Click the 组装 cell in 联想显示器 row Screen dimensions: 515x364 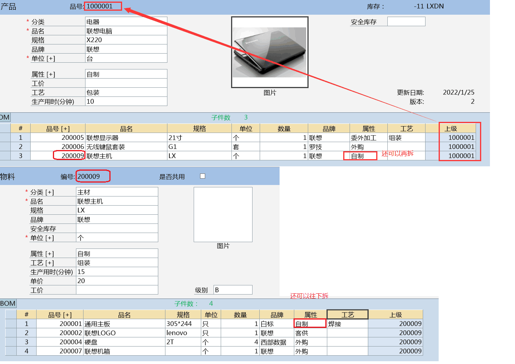[406, 138]
